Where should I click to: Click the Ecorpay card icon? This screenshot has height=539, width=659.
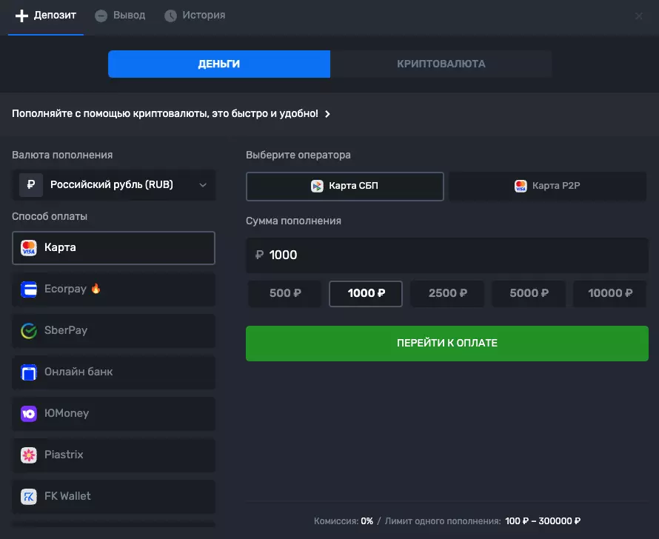[x=29, y=289]
